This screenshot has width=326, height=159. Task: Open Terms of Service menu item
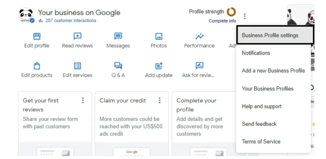click(273, 142)
